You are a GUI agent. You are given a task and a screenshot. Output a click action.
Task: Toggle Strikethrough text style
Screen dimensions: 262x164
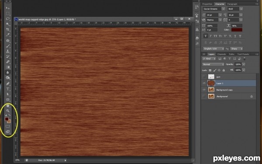pos(240,36)
